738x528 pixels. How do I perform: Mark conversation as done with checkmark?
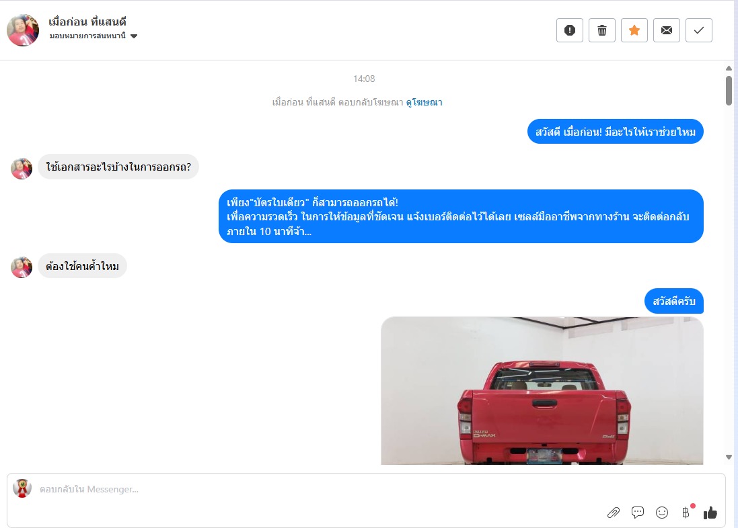point(699,30)
